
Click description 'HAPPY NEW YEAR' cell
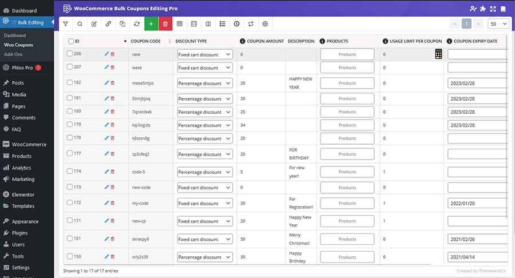click(x=301, y=83)
